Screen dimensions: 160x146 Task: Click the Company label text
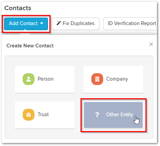coord(117,79)
